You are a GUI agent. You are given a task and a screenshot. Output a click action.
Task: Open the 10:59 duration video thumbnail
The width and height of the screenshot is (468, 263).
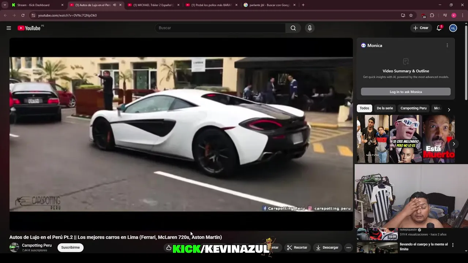tap(377, 234)
